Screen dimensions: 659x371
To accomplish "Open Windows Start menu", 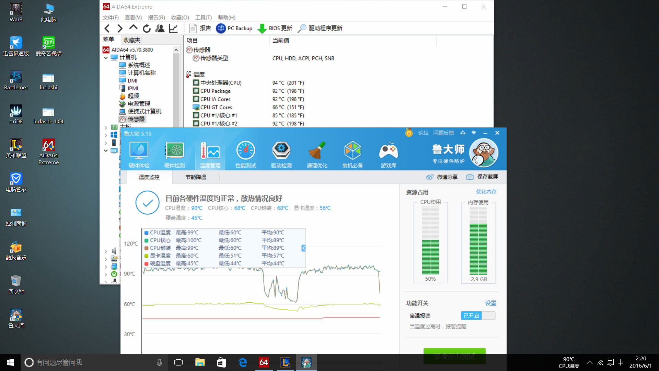I will 10,362.
